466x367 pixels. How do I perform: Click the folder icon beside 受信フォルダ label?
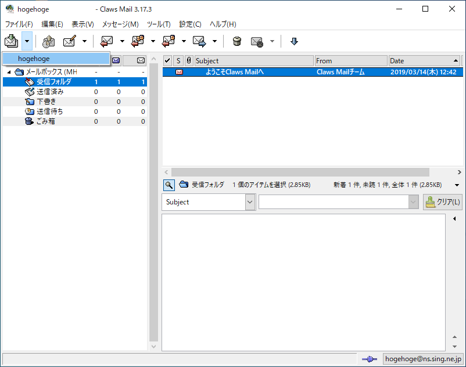point(184,185)
